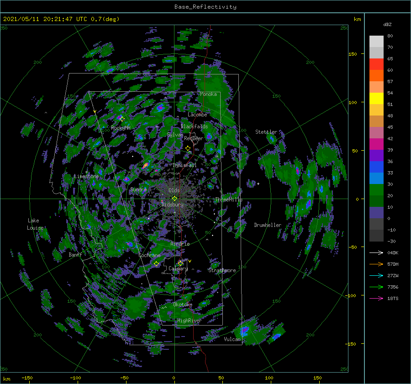Viewport: 411px width, 384px height.
Task: Click the Olds city label
Action: click(x=174, y=190)
